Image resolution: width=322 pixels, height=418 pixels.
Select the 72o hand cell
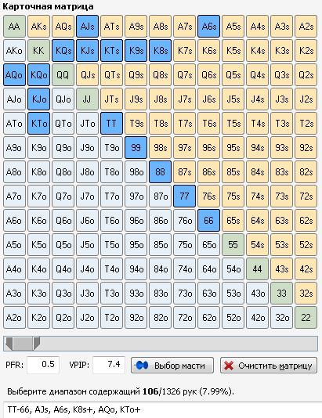click(184, 317)
